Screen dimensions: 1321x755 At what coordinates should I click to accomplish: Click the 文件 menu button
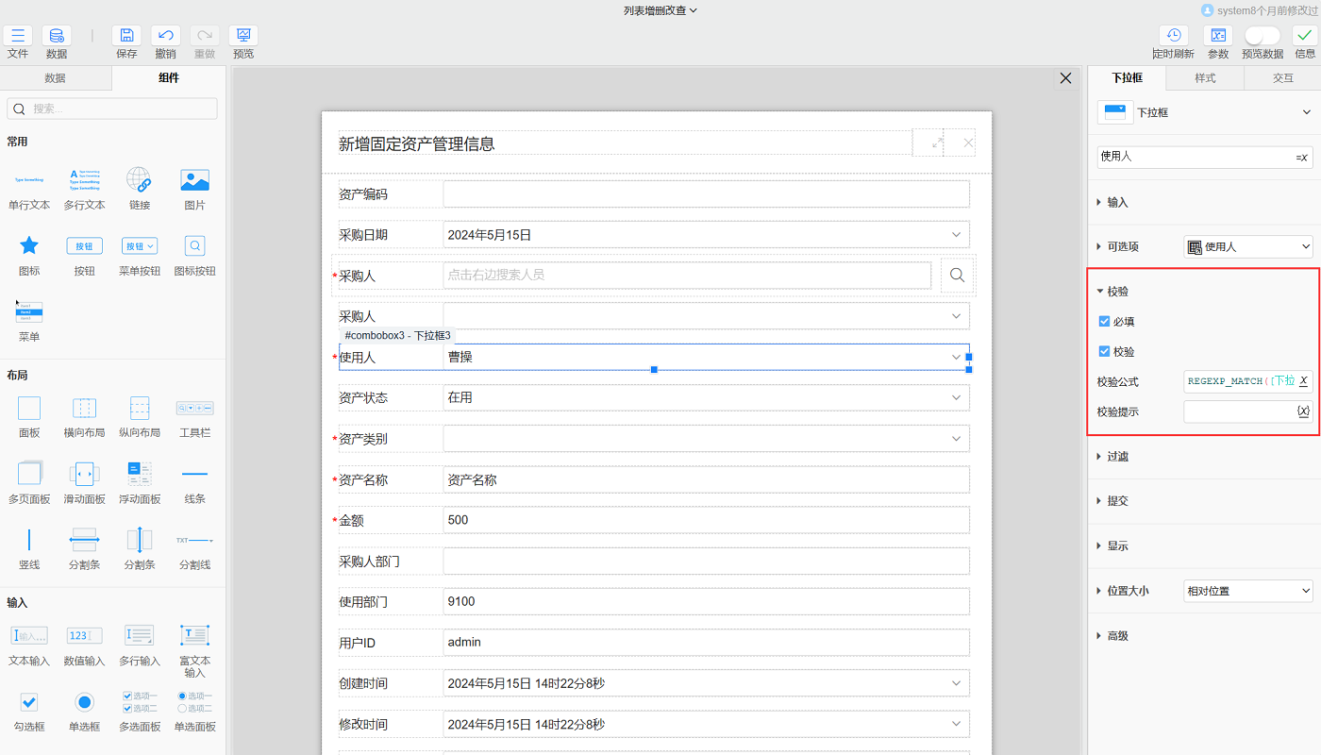coord(18,36)
